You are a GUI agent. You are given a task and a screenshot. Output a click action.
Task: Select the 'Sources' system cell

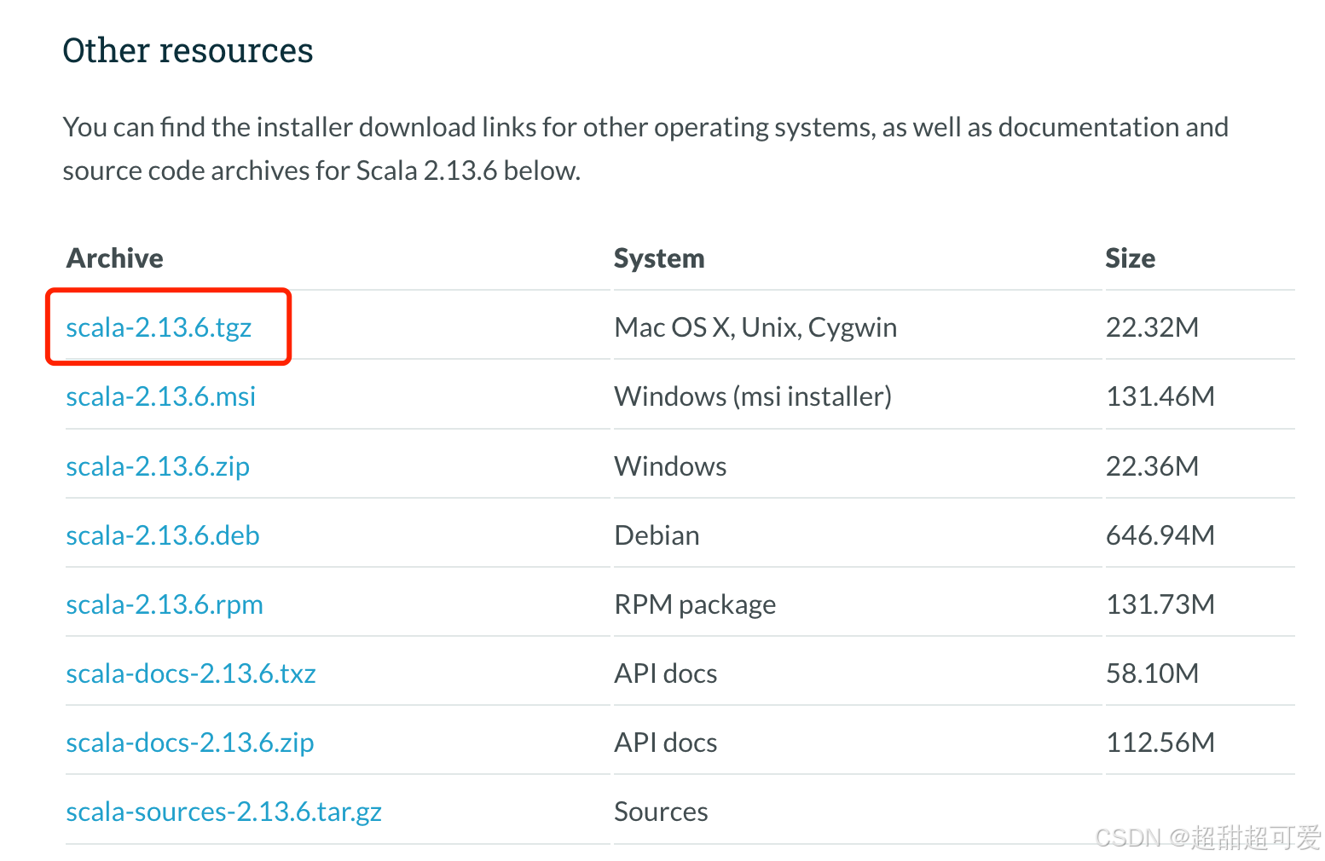pos(661,812)
